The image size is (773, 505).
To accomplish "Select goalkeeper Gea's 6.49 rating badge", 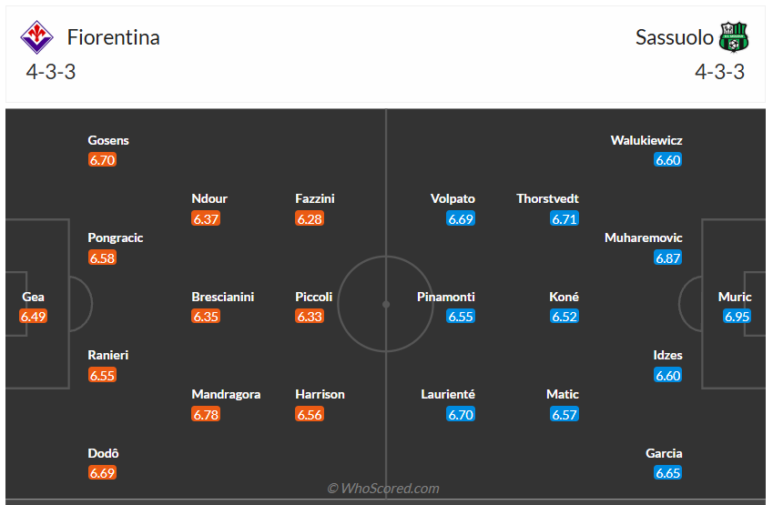I will click(34, 317).
